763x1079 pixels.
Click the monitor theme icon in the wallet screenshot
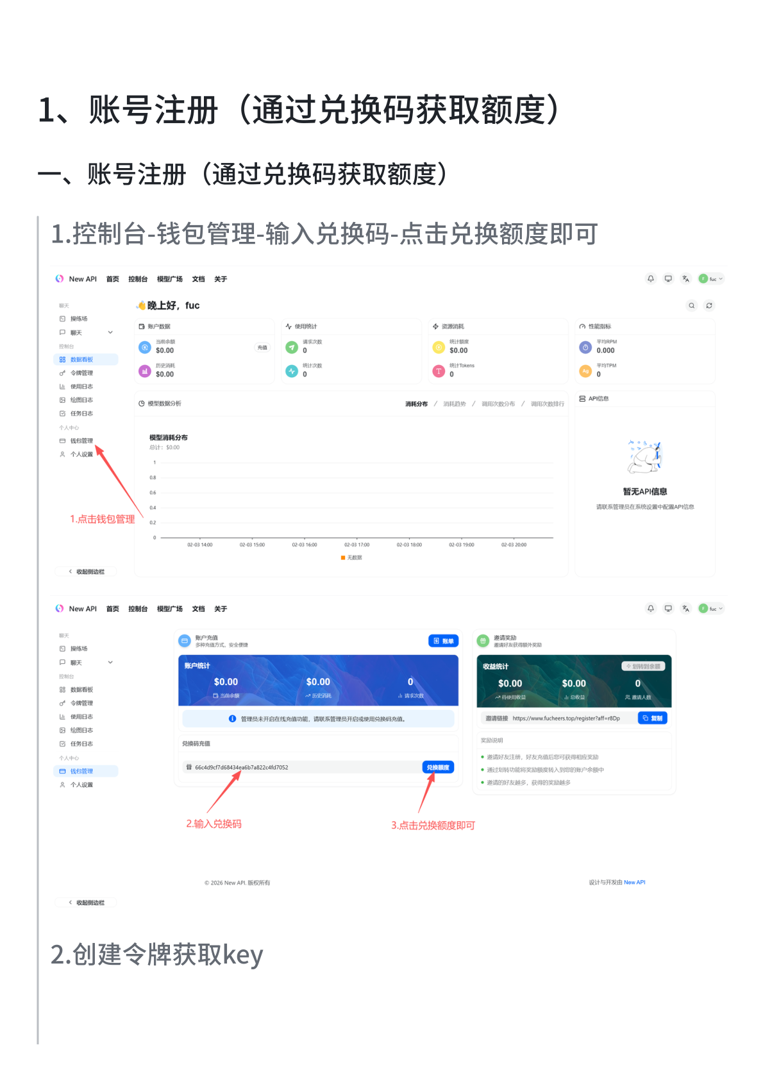668,608
